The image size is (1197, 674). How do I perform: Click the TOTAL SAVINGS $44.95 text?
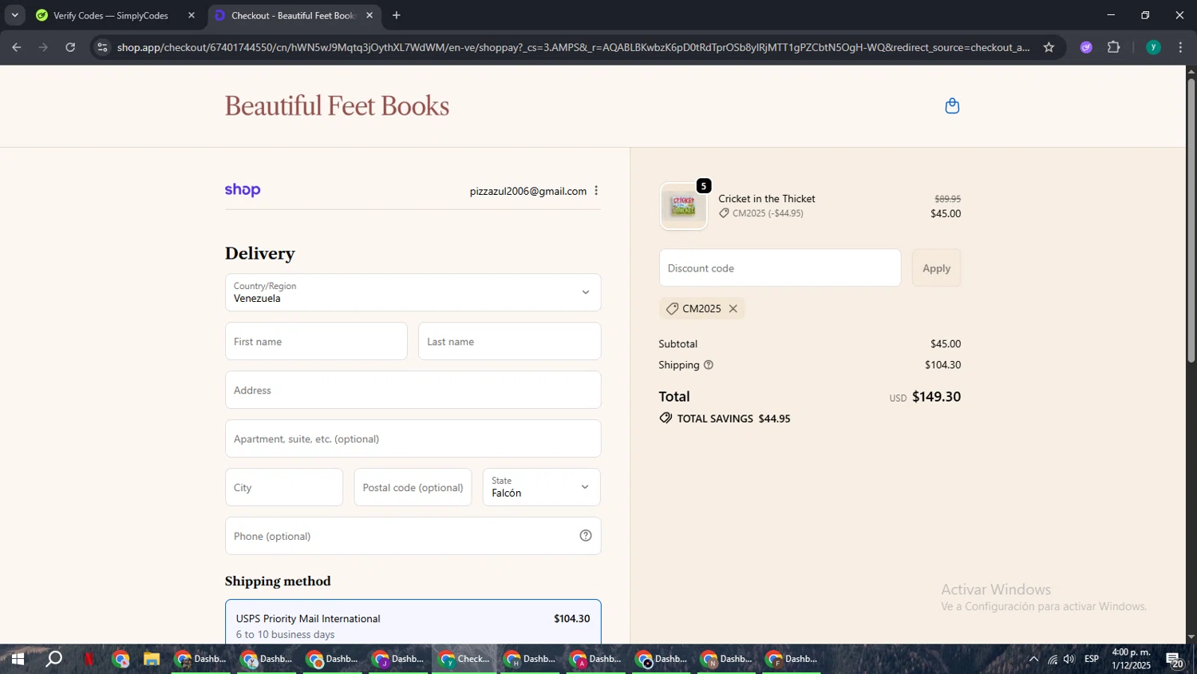733,418
